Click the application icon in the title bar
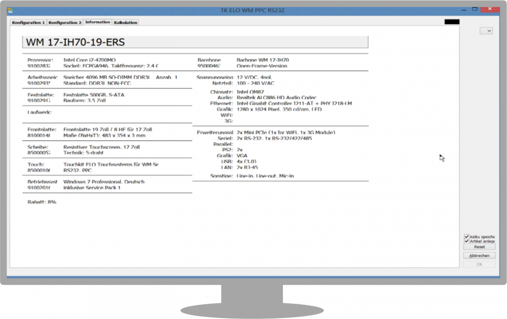Viewport: 507px width, 319px height. (10, 10)
